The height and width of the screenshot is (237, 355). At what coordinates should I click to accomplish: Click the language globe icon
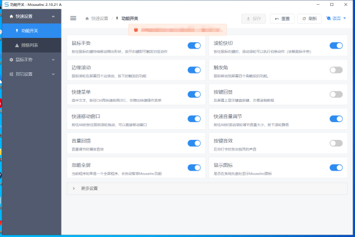coord(328,18)
